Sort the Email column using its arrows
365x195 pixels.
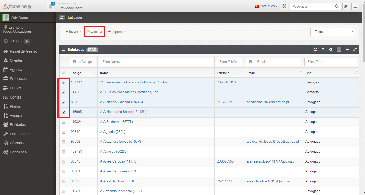300,73
